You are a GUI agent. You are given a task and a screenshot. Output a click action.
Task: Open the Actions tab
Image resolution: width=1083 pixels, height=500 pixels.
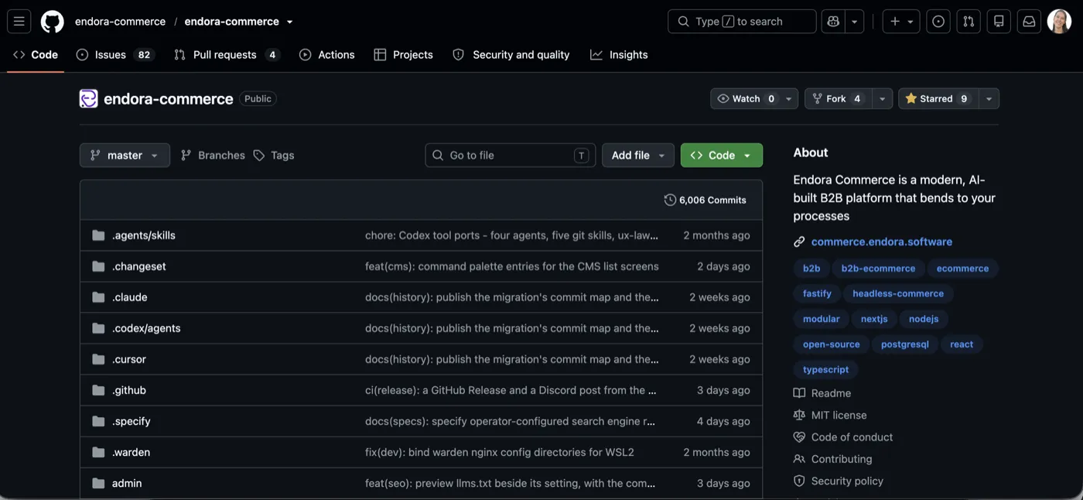327,55
